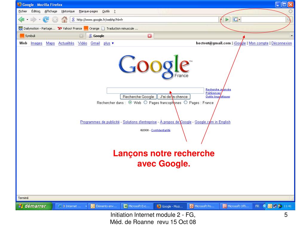Open the Vidéo link
Image resolution: width=306 pixels, height=230 pixels.
82,43
